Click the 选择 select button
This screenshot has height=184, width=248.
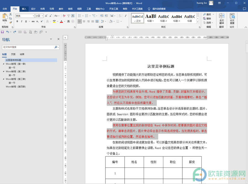click(208, 23)
